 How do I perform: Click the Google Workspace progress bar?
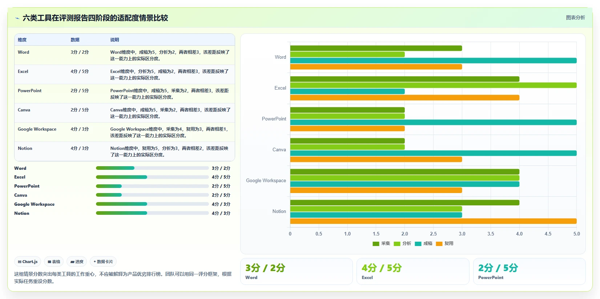click(x=152, y=204)
